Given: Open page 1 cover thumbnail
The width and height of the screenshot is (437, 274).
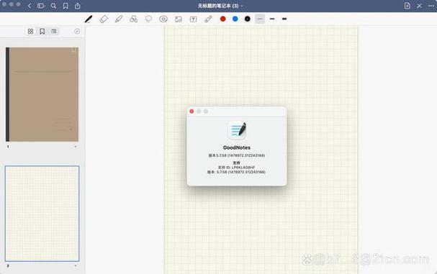Looking at the screenshot, I should [x=42, y=94].
